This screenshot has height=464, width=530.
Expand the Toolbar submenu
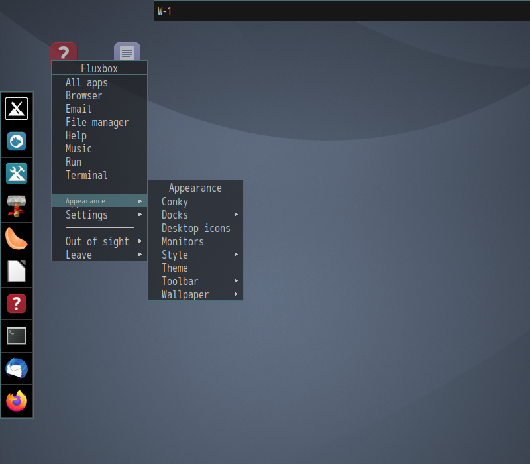(x=195, y=280)
